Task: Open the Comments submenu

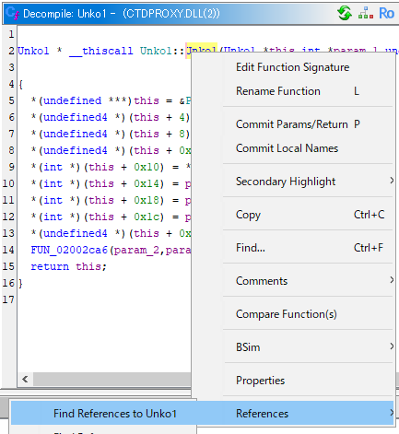Action: 262,281
